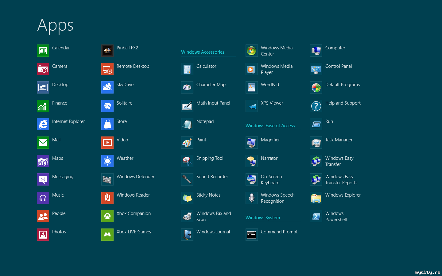
Task: Open the Computer icon
Action: (x=316, y=51)
